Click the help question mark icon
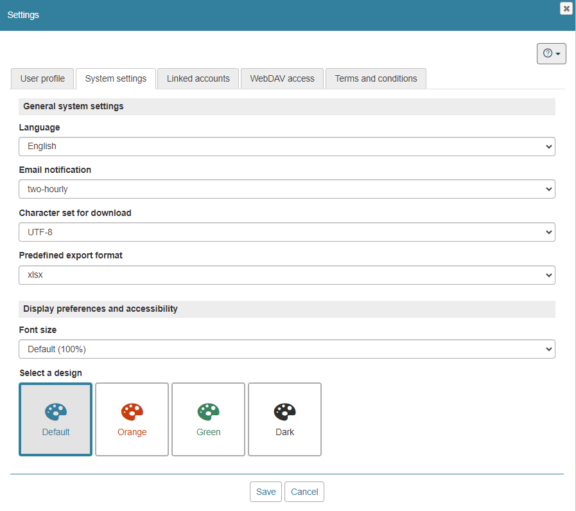Screen dimensions: 576x511 [548, 53]
